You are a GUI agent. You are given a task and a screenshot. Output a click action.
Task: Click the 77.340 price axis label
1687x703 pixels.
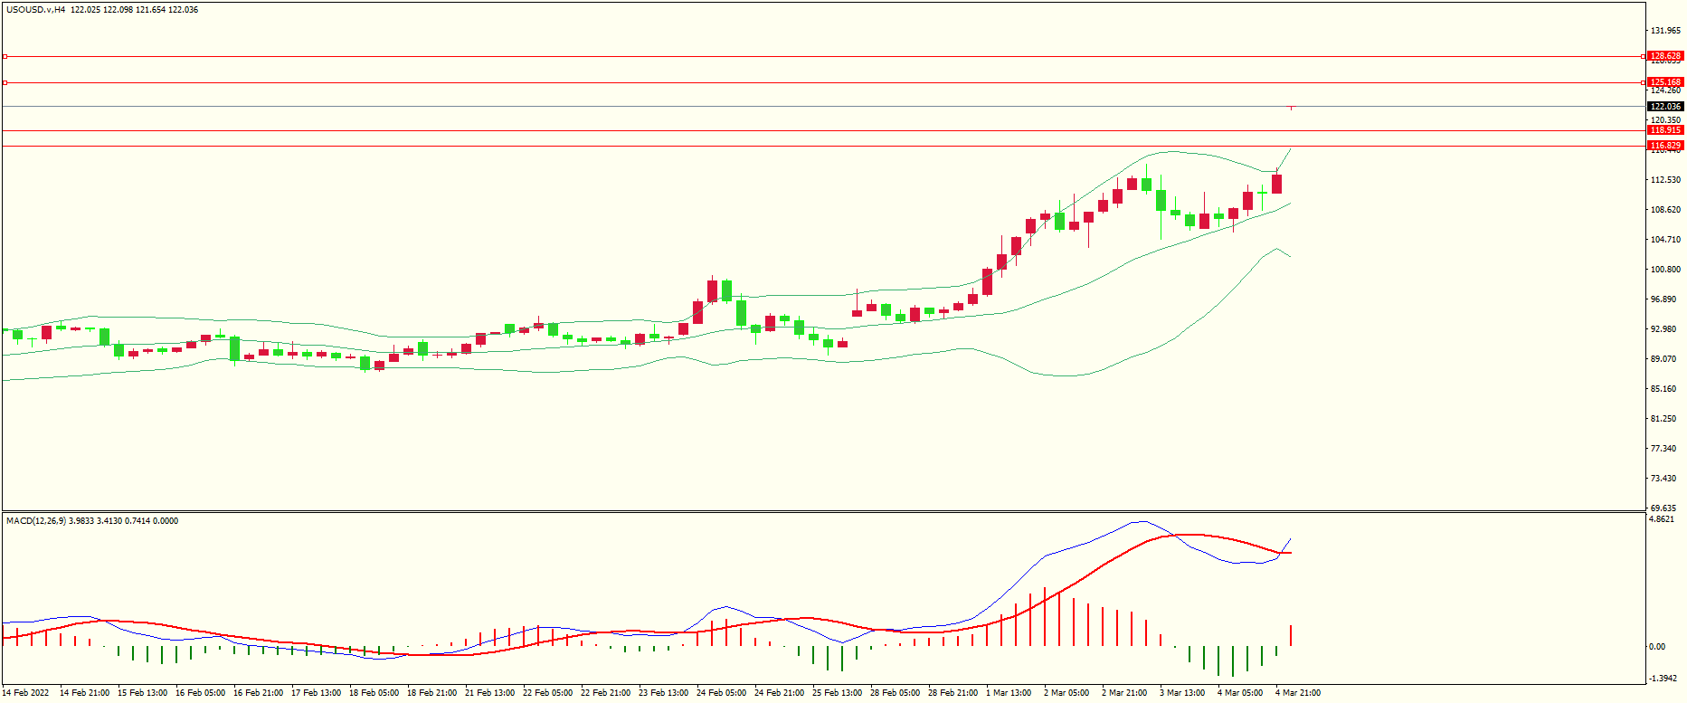(x=1665, y=449)
